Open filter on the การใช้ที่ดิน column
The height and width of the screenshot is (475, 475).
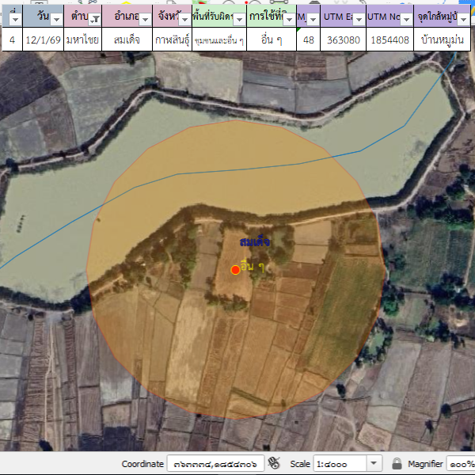point(288,19)
